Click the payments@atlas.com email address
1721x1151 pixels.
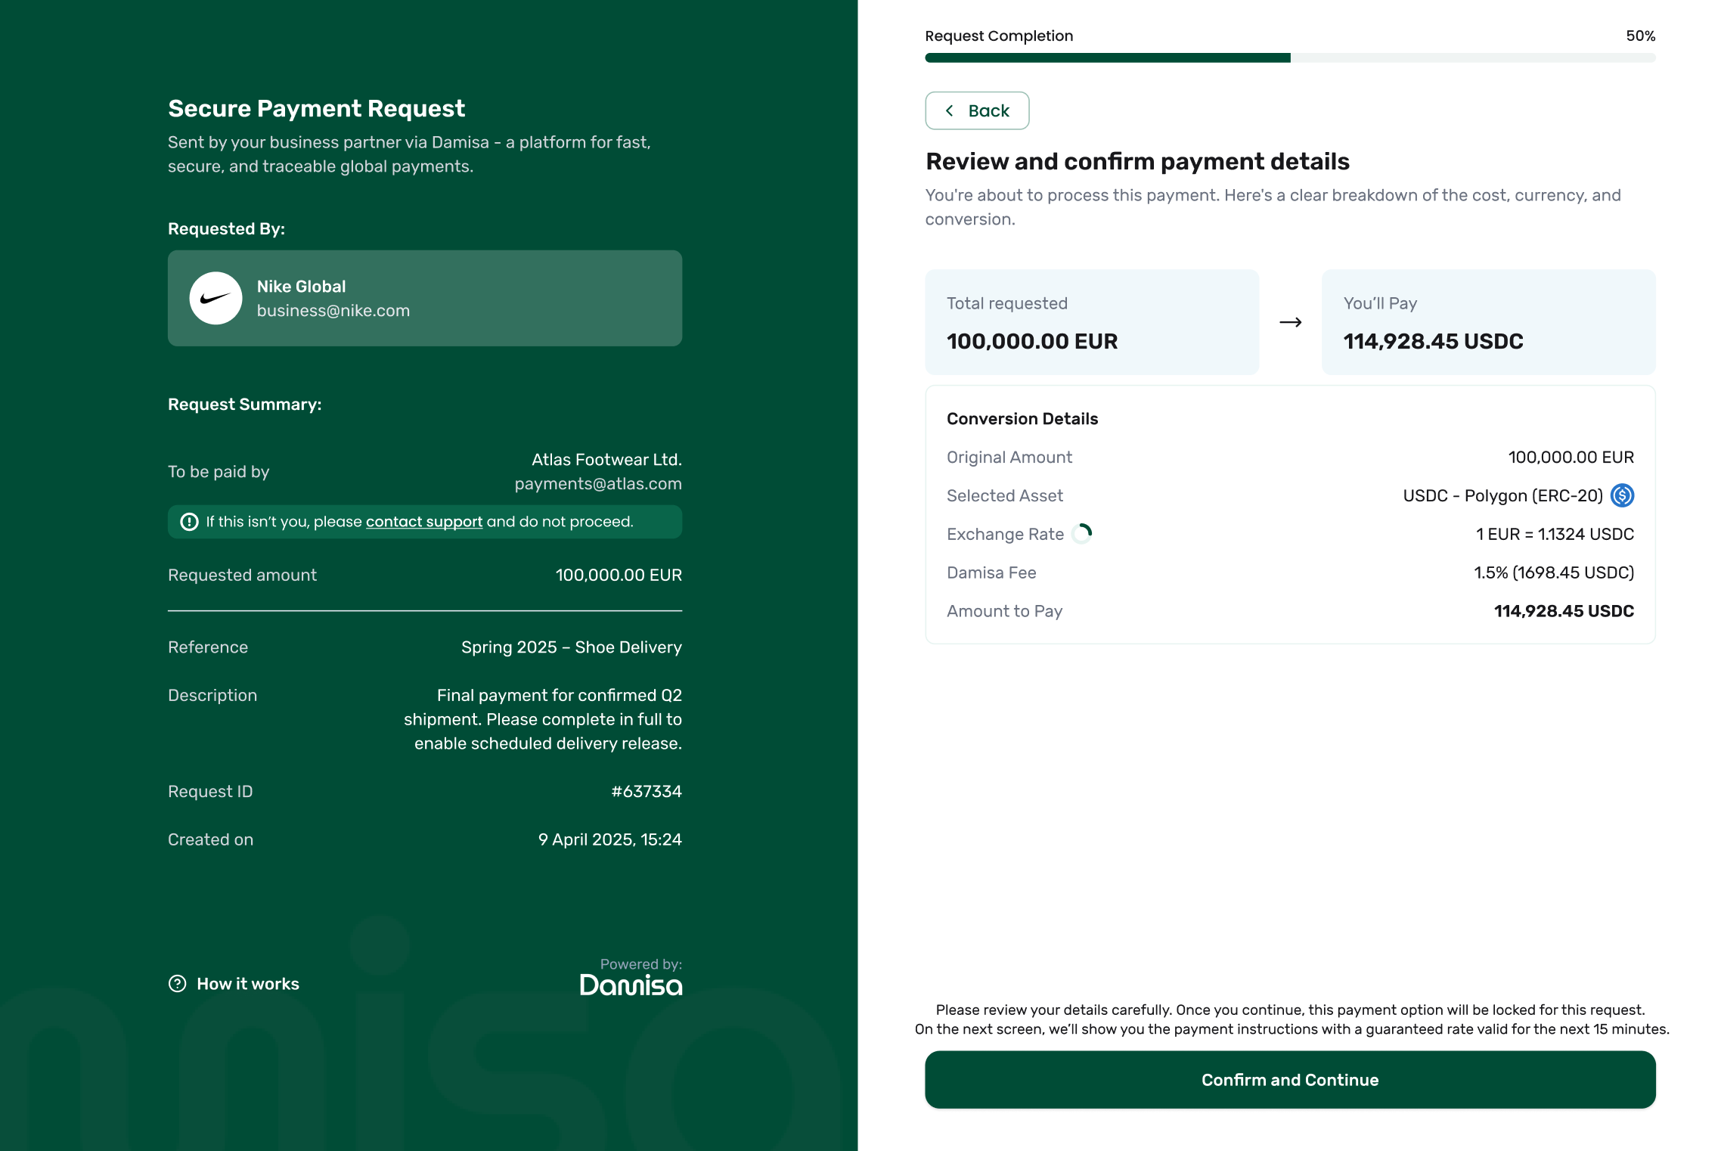597,484
